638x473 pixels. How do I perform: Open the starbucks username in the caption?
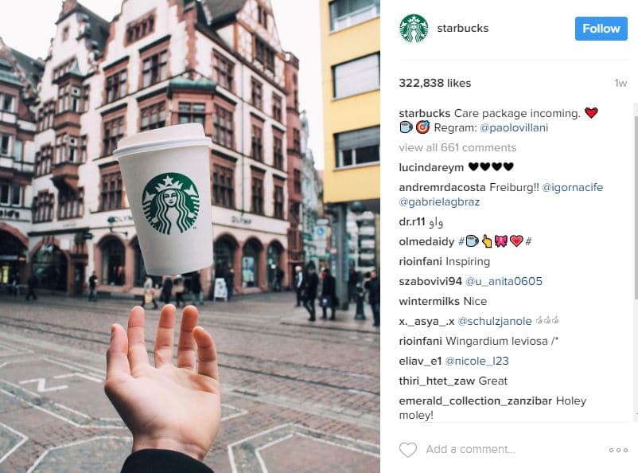coord(424,113)
